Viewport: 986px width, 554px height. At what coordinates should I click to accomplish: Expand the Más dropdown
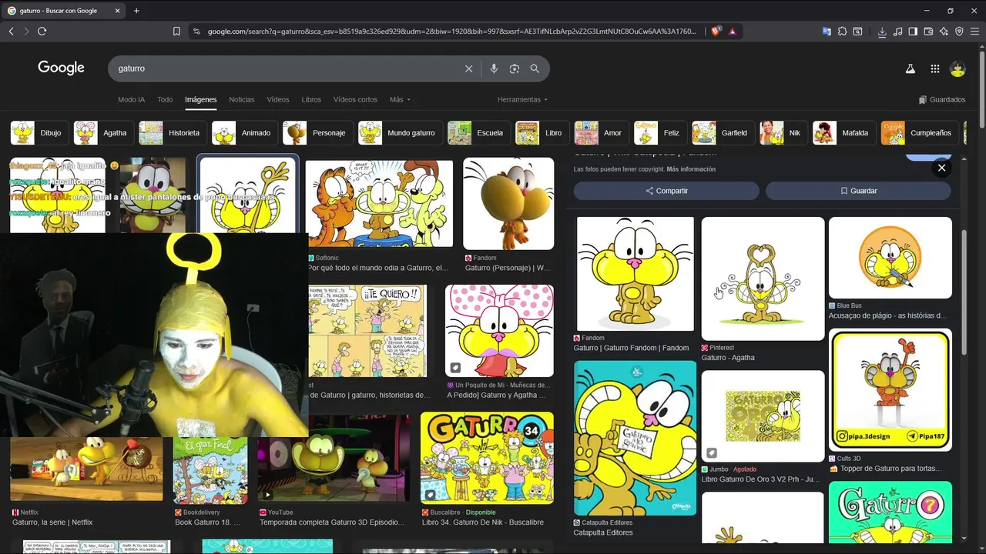pos(400,99)
